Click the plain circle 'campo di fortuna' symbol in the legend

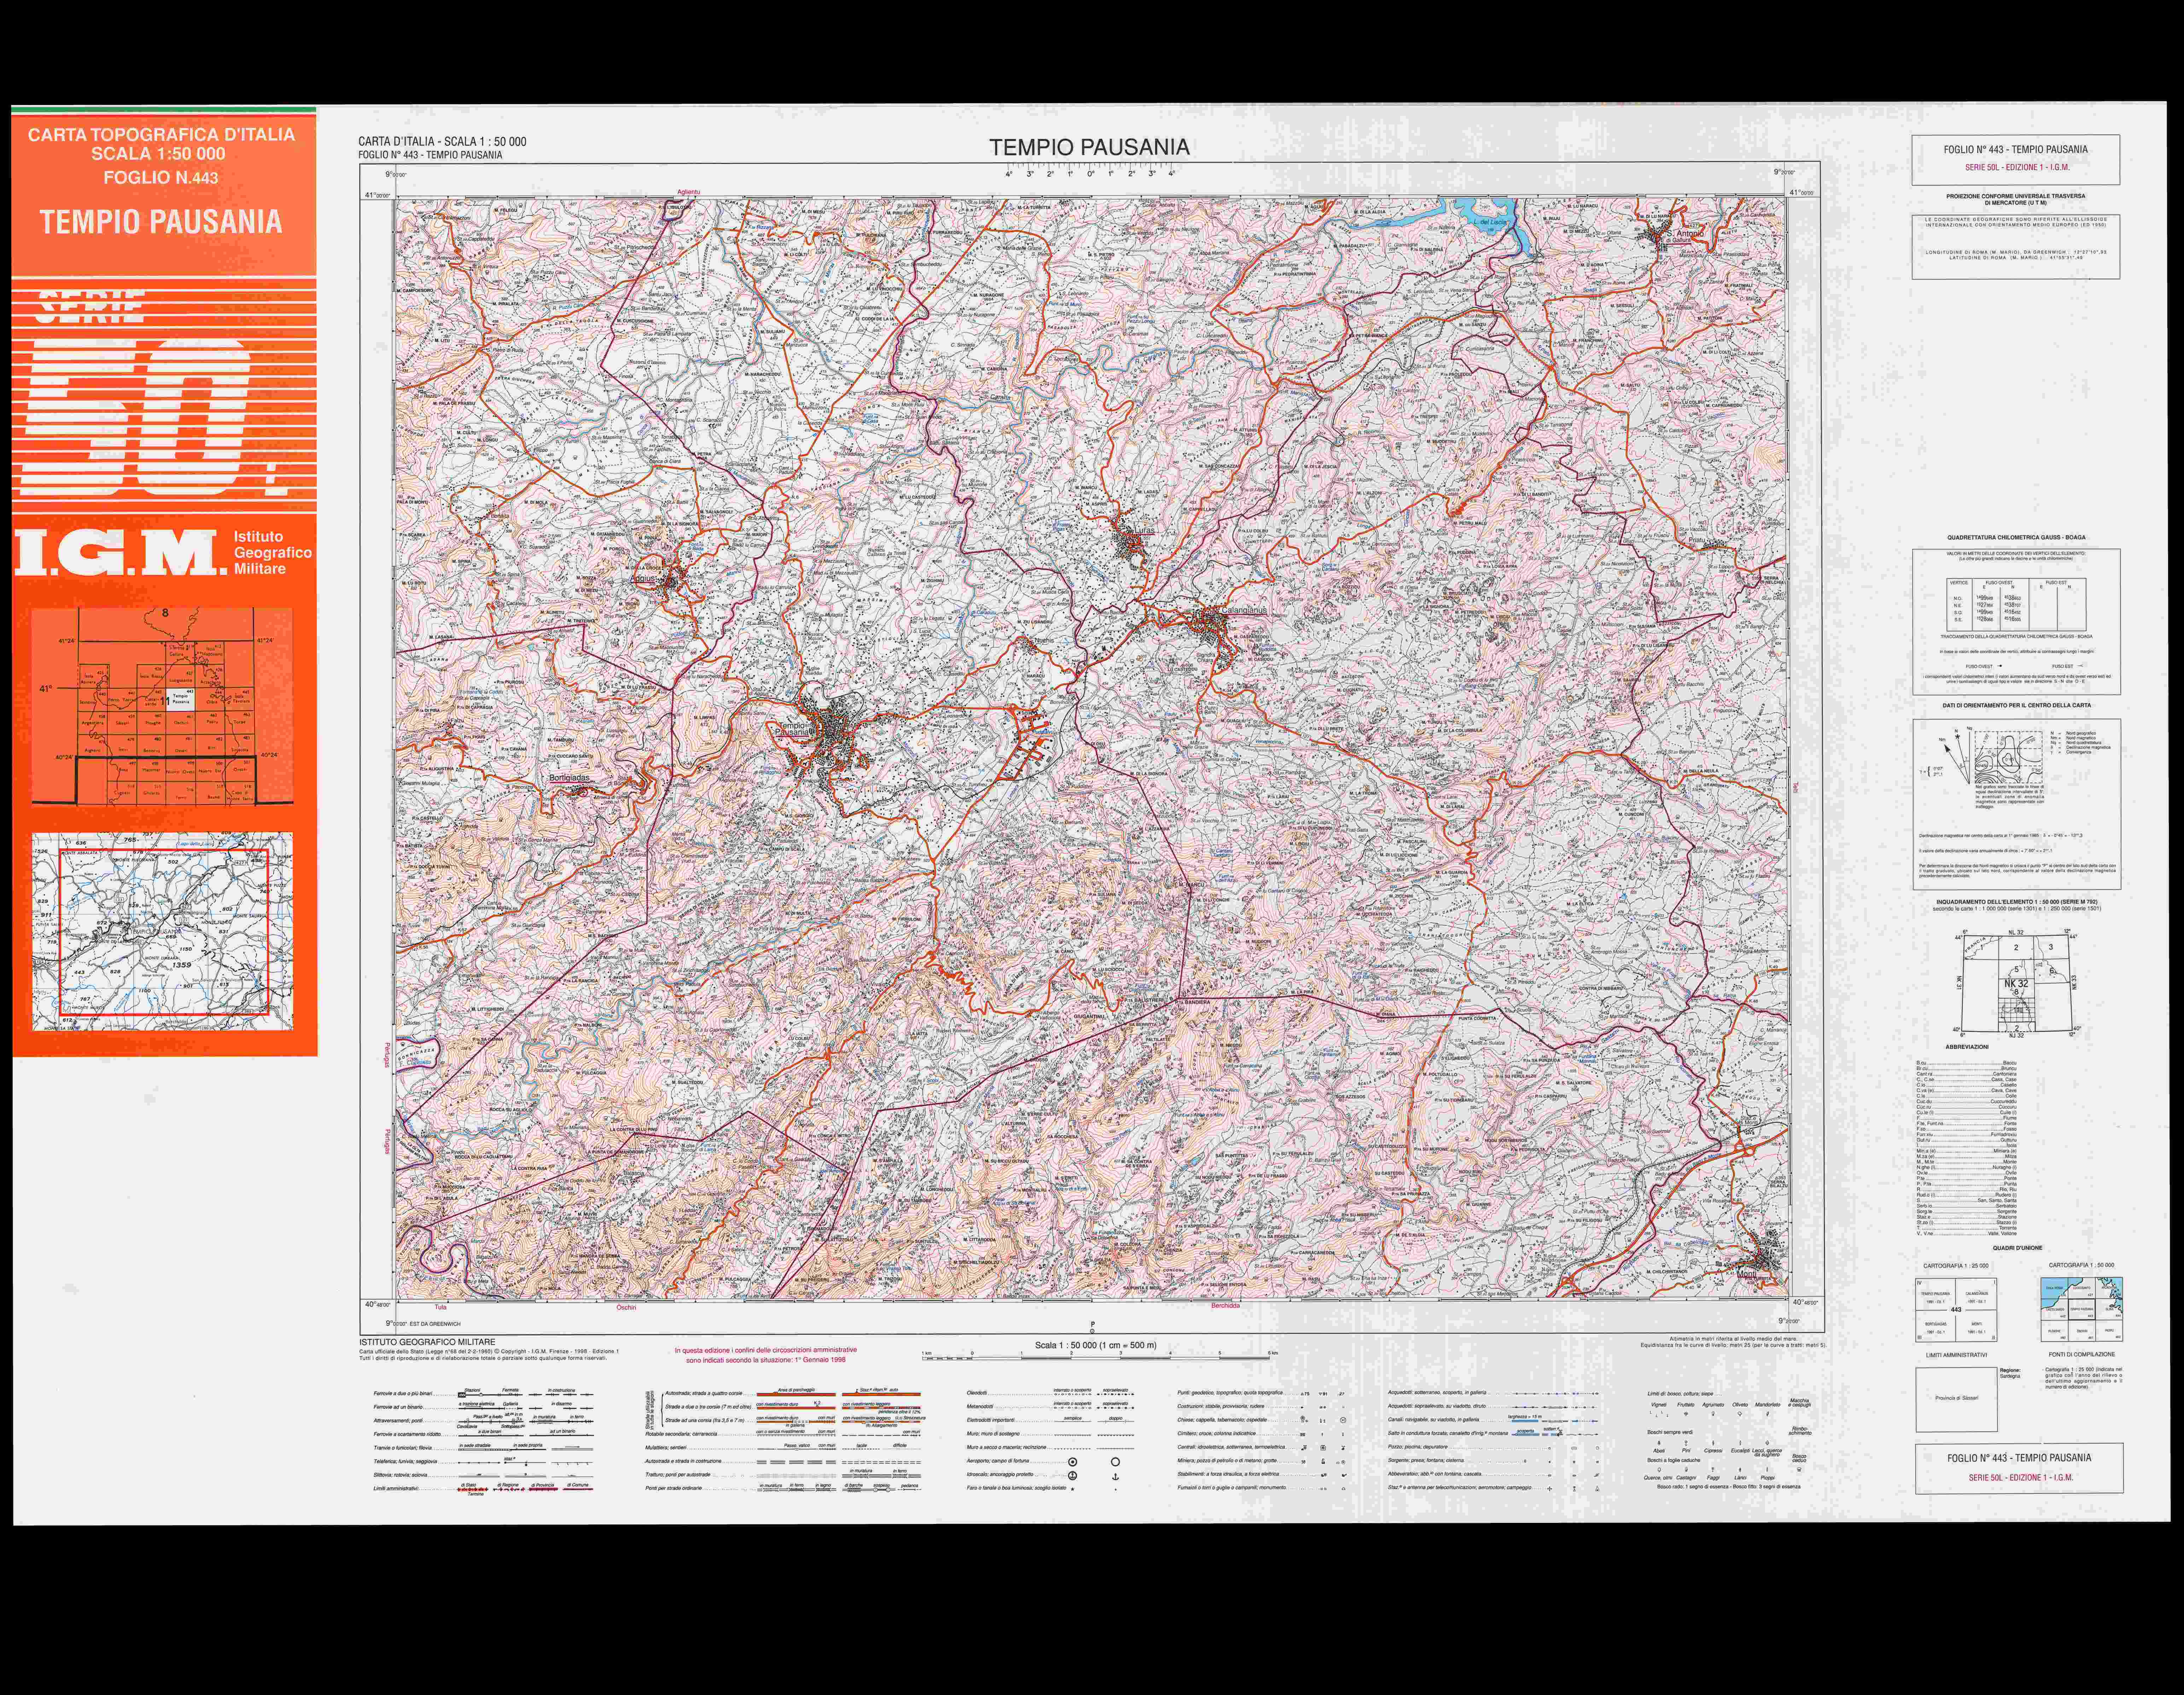coord(1116,1462)
